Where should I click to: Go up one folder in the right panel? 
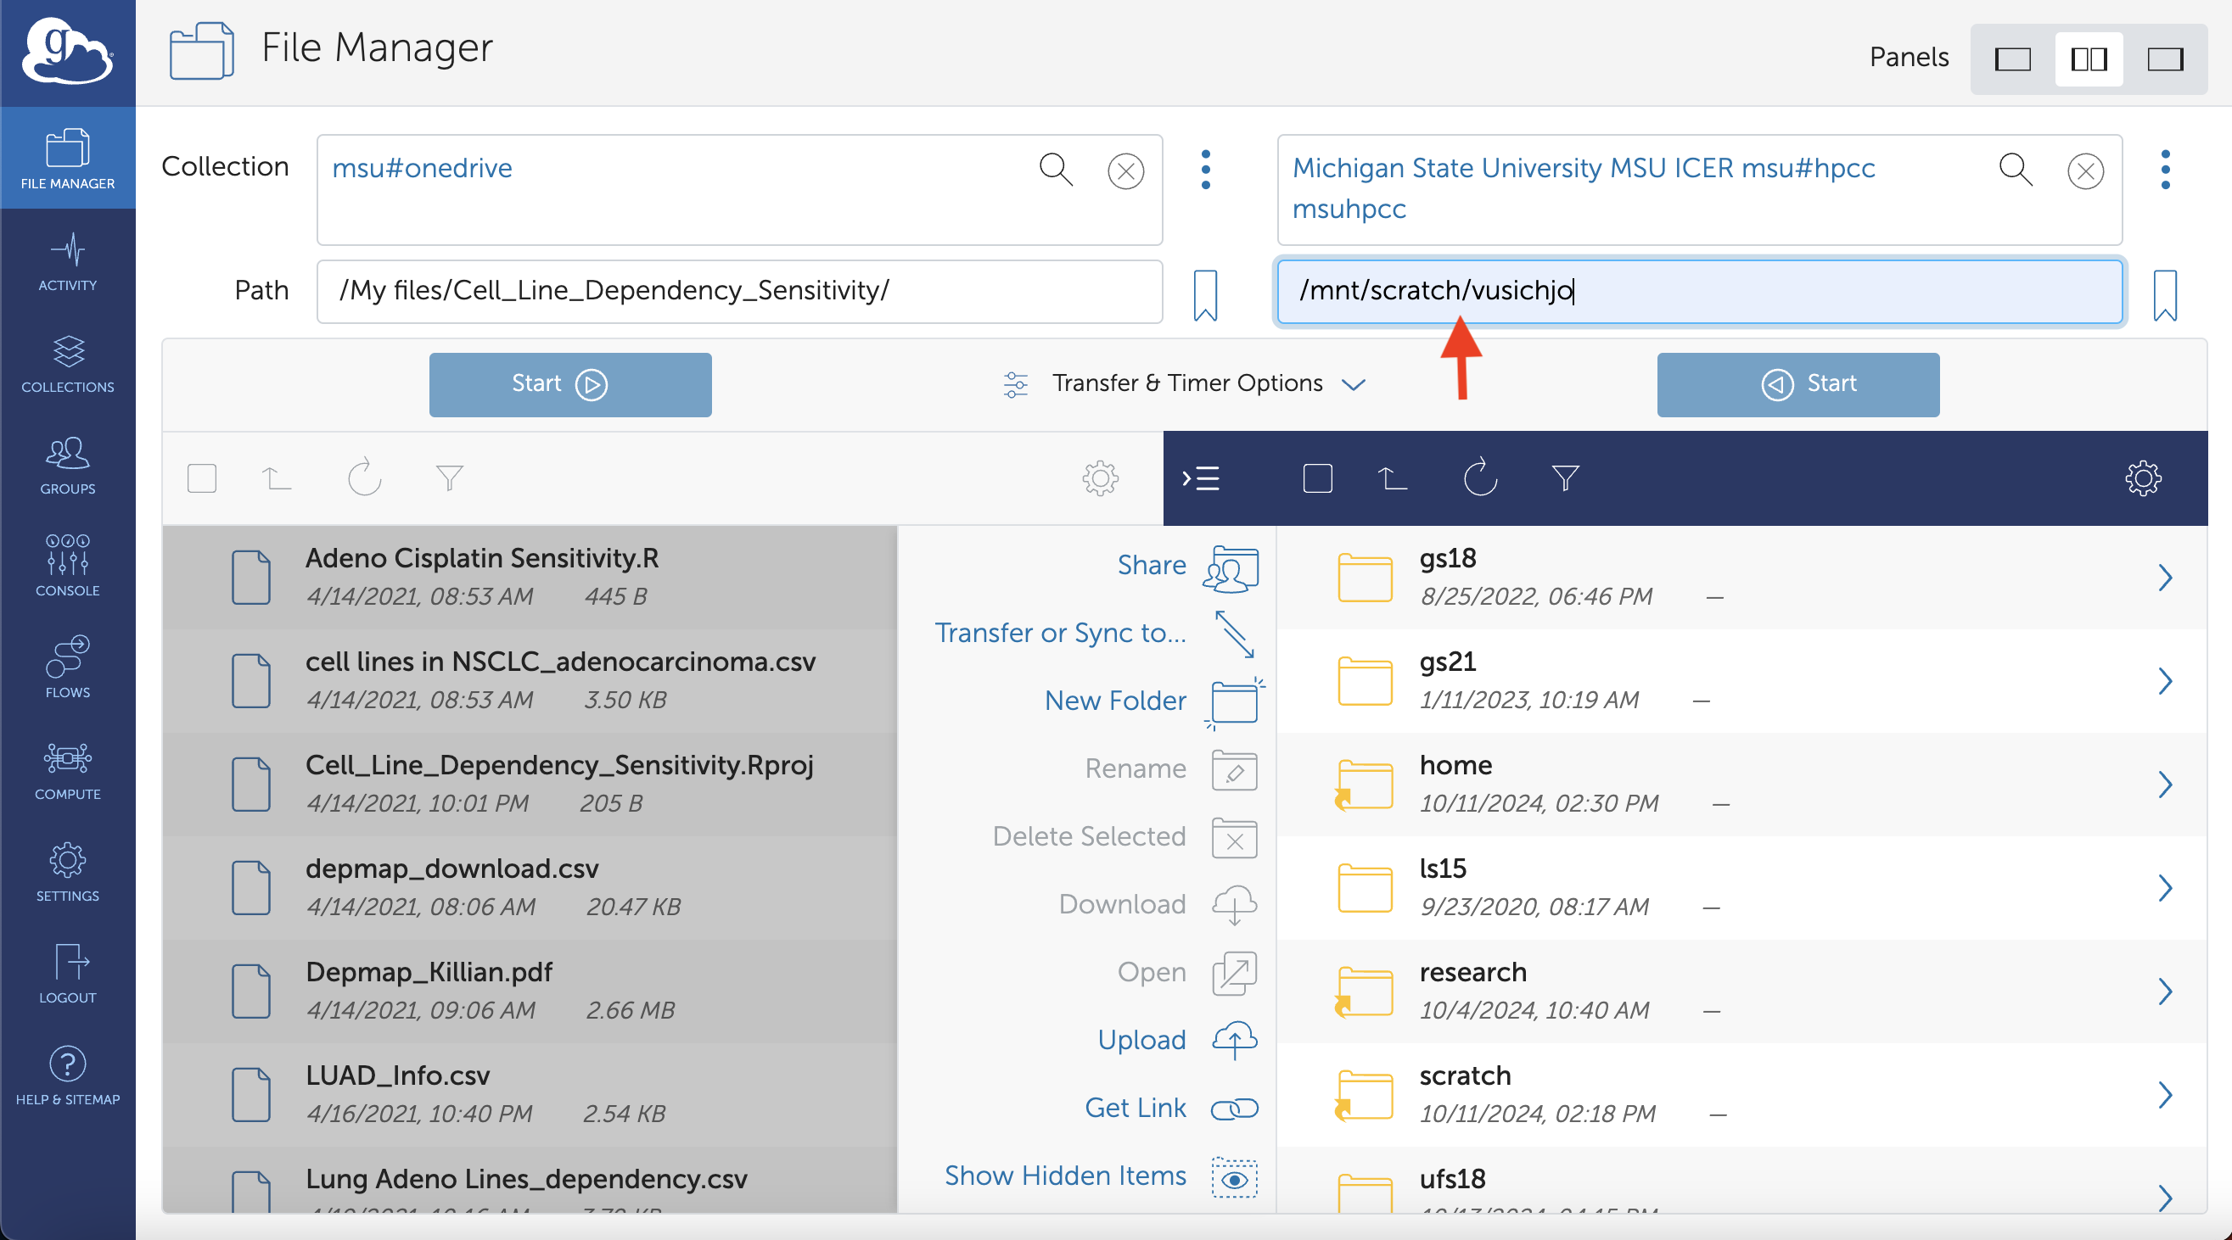click(1392, 478)
